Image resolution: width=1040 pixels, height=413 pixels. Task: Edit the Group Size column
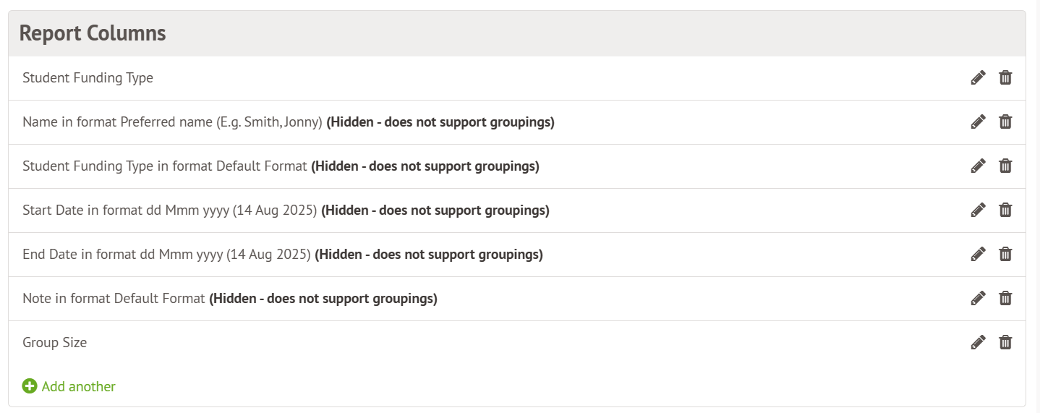pyautogui.click(x=978, y=343)
